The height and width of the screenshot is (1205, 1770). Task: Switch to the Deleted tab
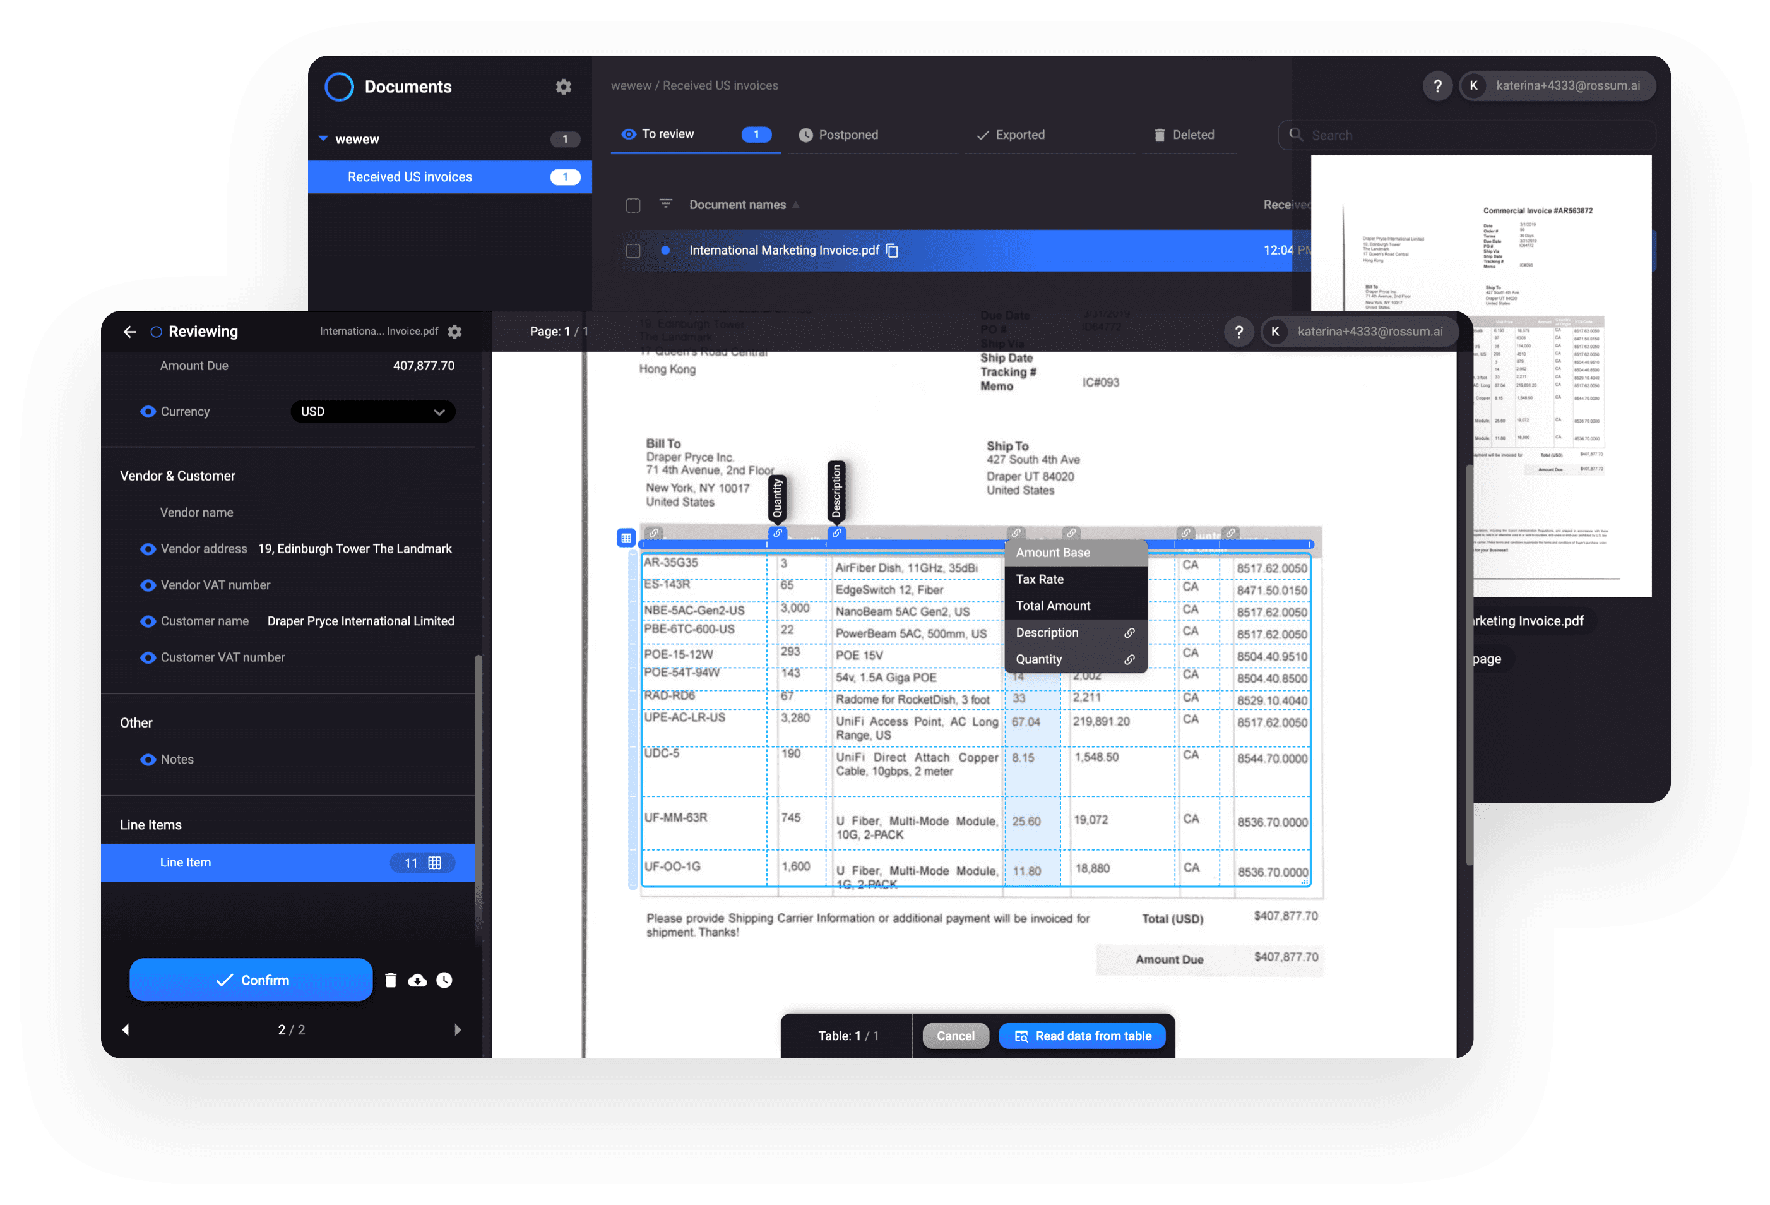(1189, 135)
